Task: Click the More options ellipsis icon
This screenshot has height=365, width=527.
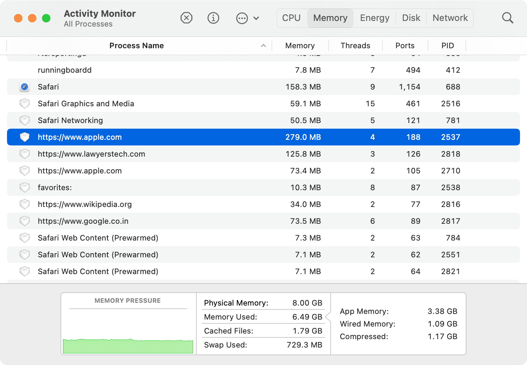Action: 242,18
